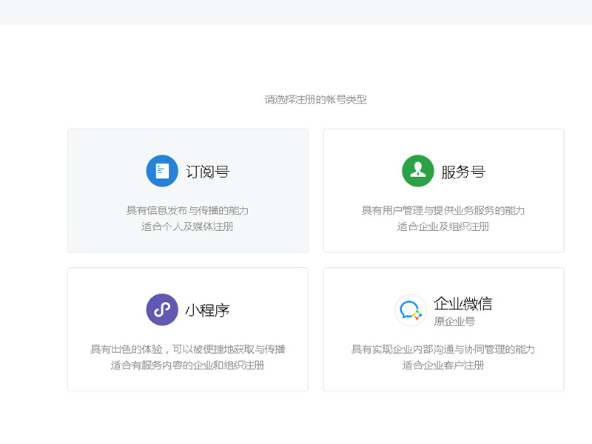592x444 pixels.
Task: Click the 适合企业及组织注册 description text
Action: 443,226
